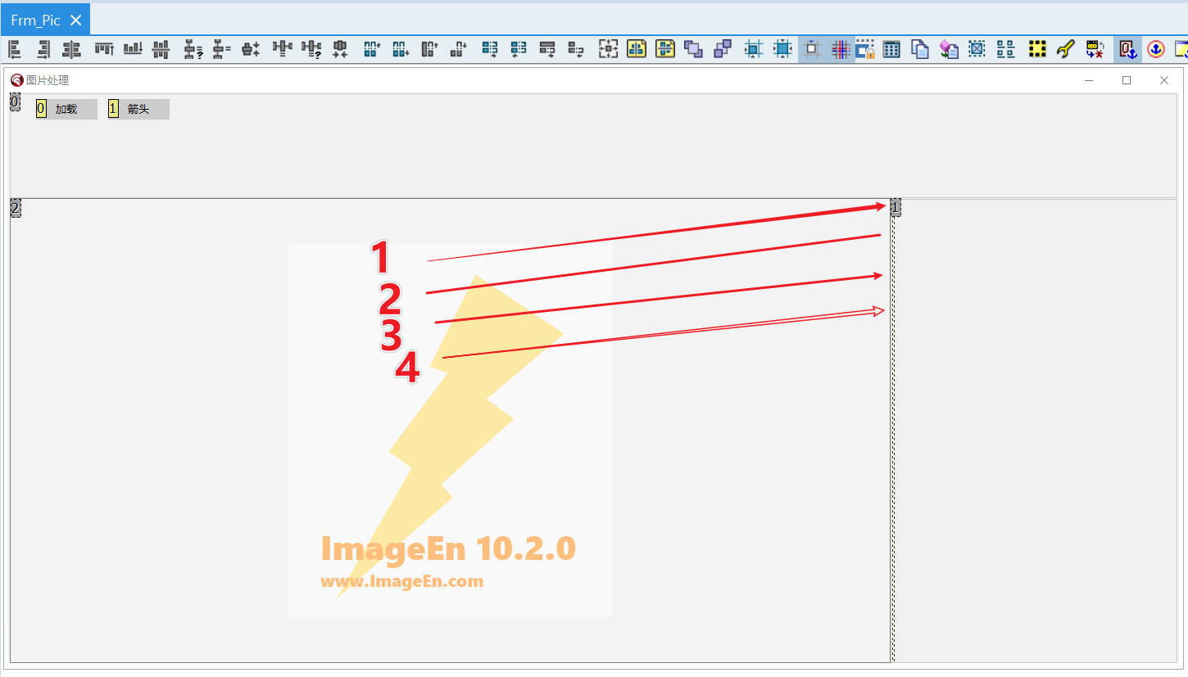Viewport: 1188px width, 677px height.
Task: Click the 加载 button
Action: [66, 109]
